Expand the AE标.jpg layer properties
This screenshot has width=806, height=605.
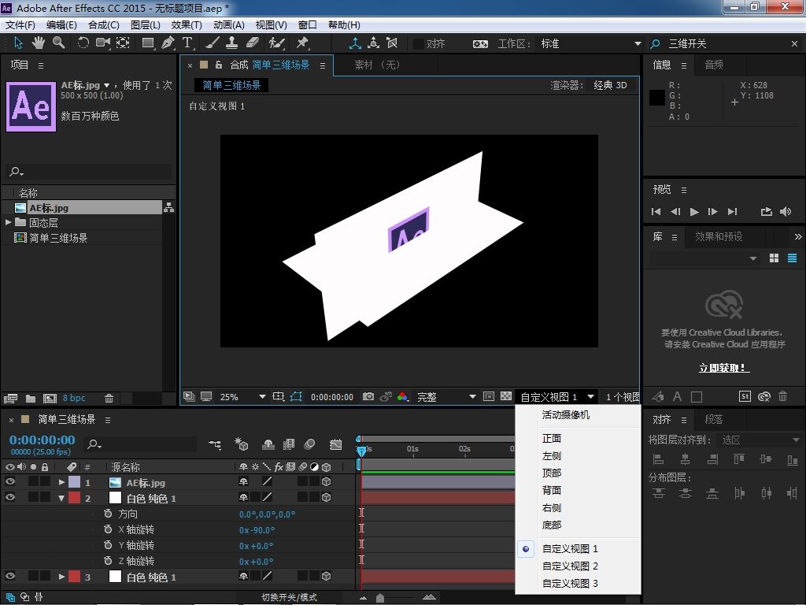tap(61, 482)
